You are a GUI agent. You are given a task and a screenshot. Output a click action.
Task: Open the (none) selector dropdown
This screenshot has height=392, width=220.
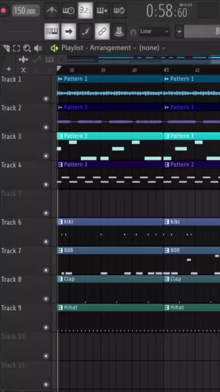pyautogui.click(x=152, y=48)
